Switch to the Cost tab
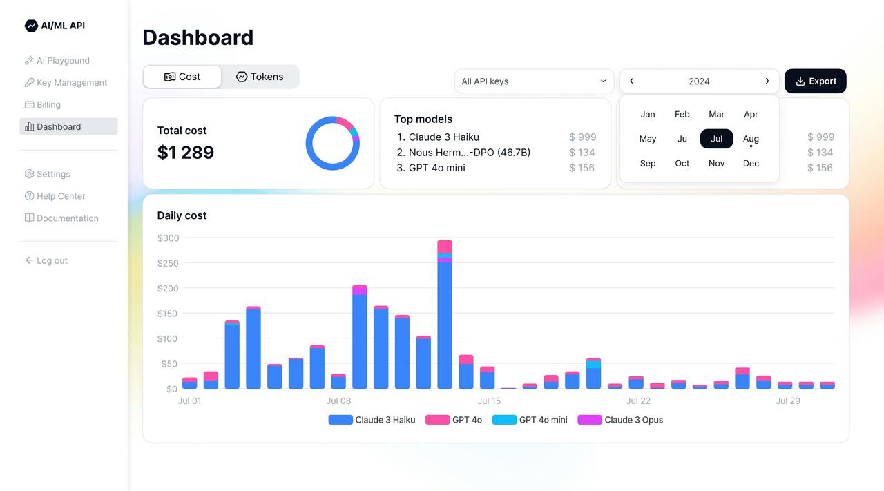Image resolution: width=884 pixels, height=491 pixels. coord(182,77)
